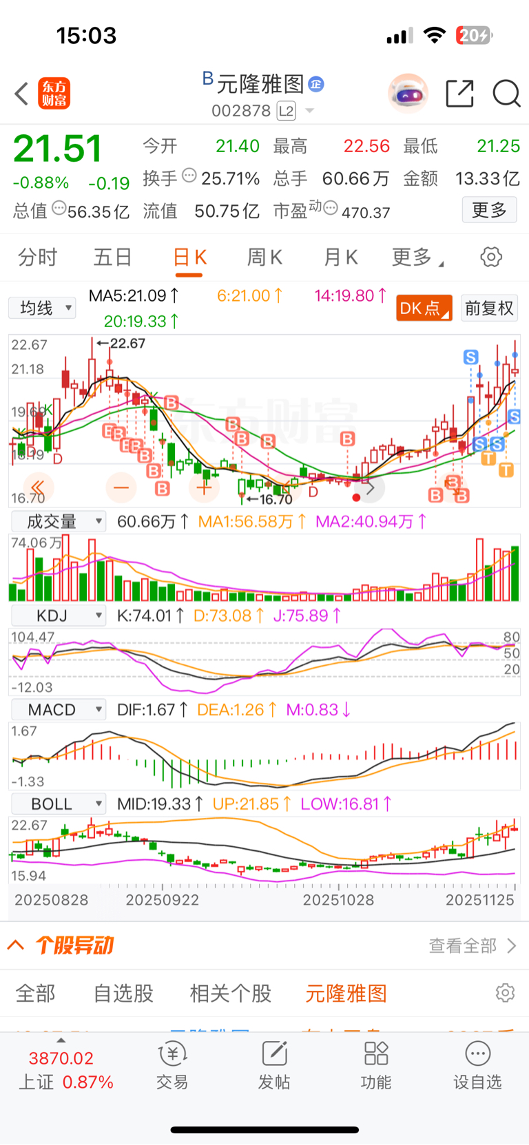
Task: Open the AI assistant robot avatar
Action: tap(408, 93)
